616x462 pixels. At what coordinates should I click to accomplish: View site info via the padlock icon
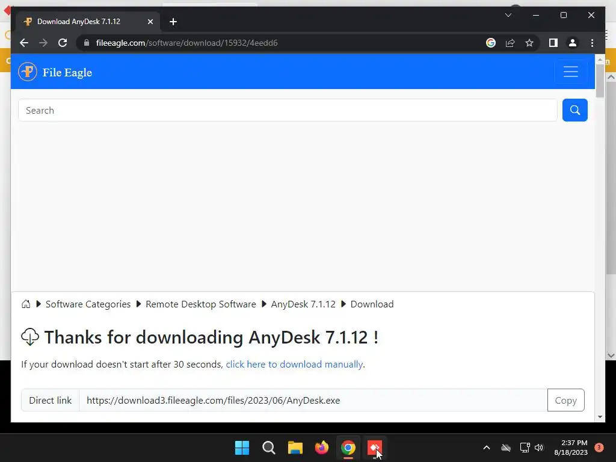87,43
